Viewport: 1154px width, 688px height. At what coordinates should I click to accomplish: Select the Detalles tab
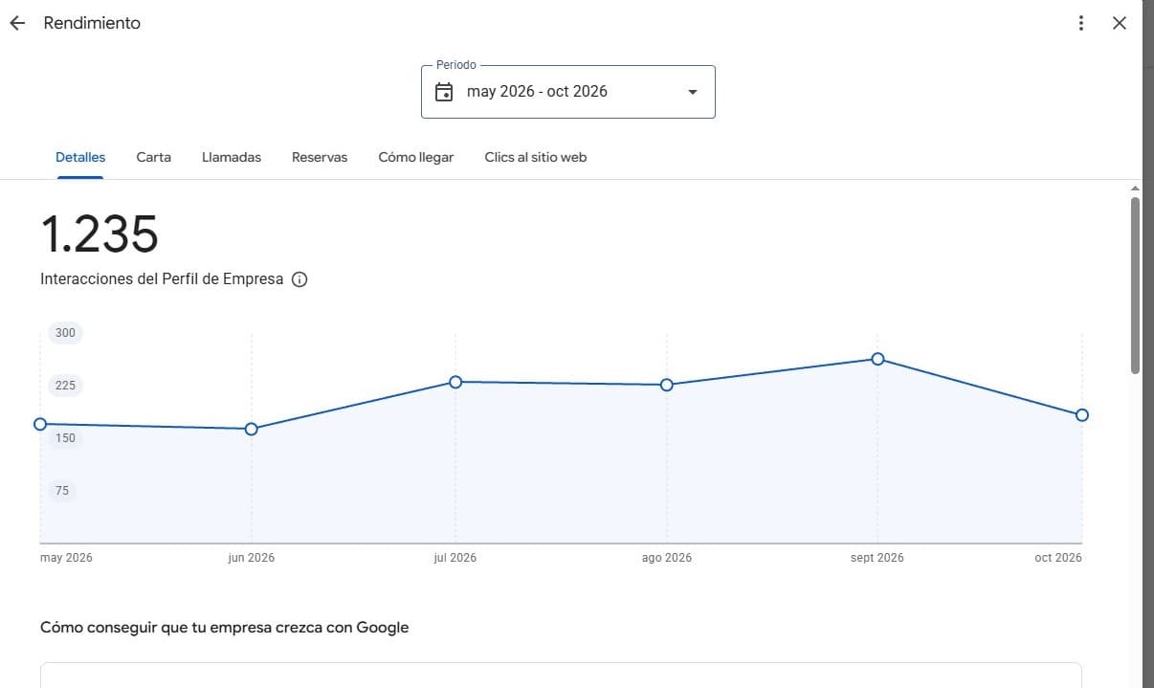coord(80,157)
